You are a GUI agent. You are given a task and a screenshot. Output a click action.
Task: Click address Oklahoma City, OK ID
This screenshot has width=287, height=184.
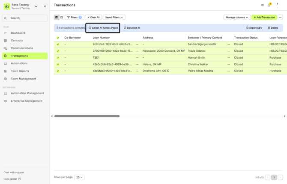156,71
